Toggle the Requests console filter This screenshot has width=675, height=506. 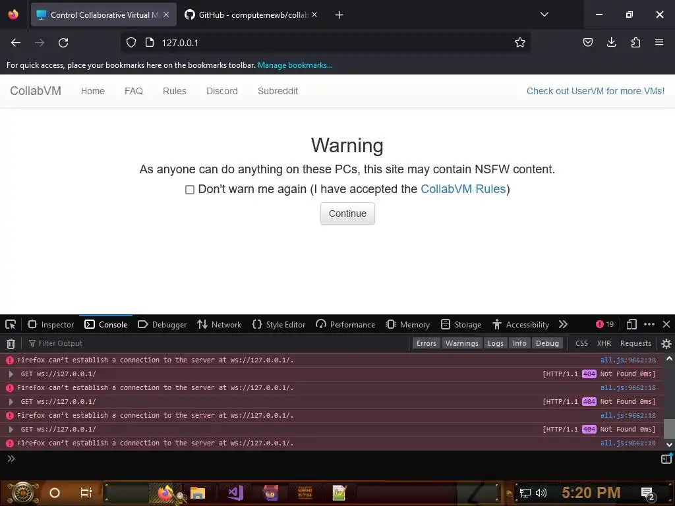(635, 343)
